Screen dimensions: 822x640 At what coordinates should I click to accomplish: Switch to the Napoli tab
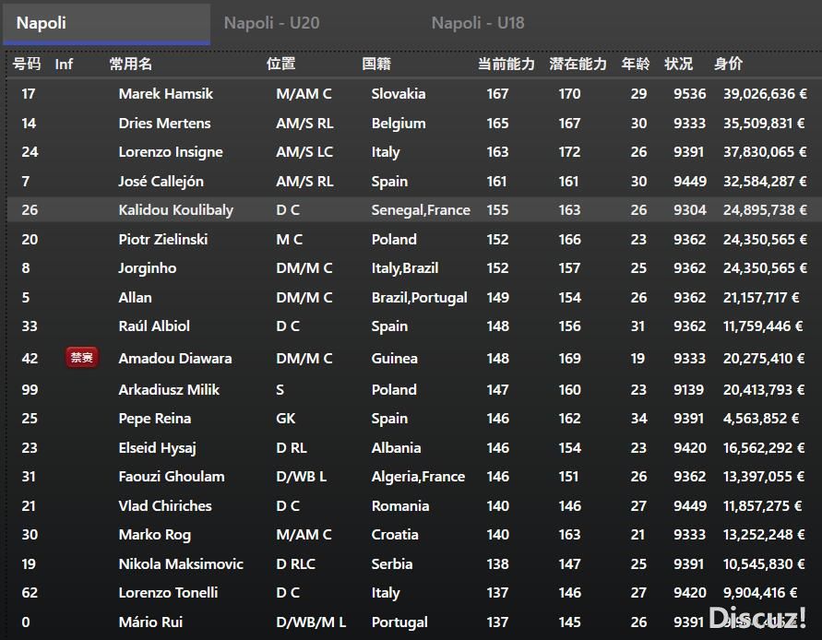pyautogui.click(x=106, y=24)
